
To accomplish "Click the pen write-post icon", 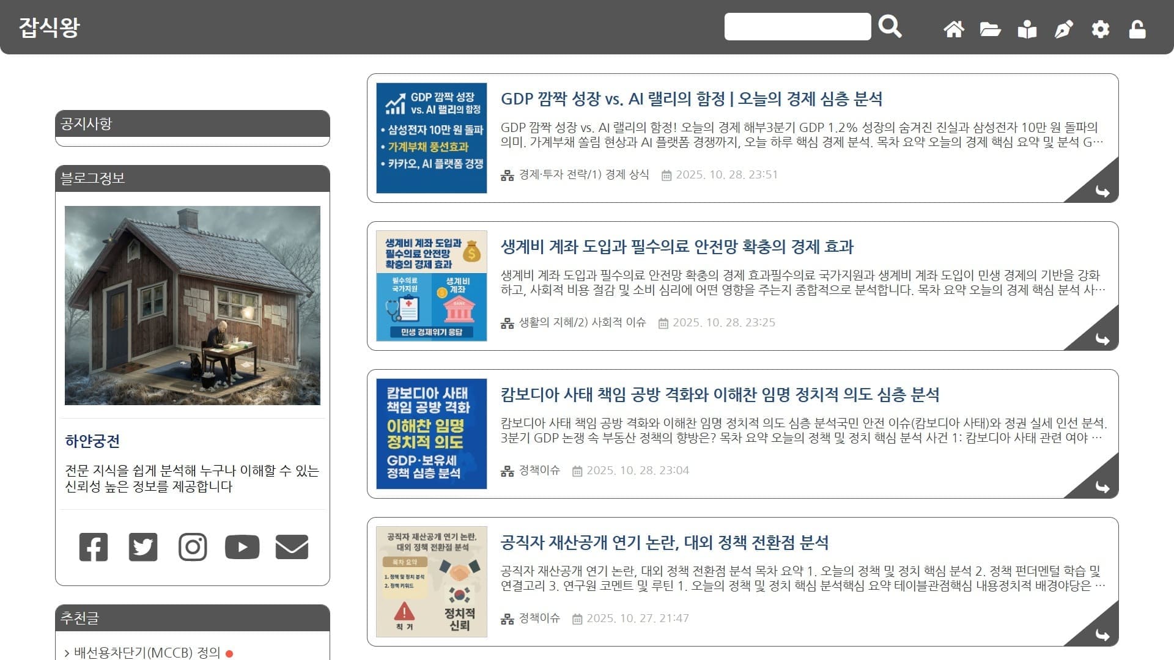I will (x=1064, y=29).
